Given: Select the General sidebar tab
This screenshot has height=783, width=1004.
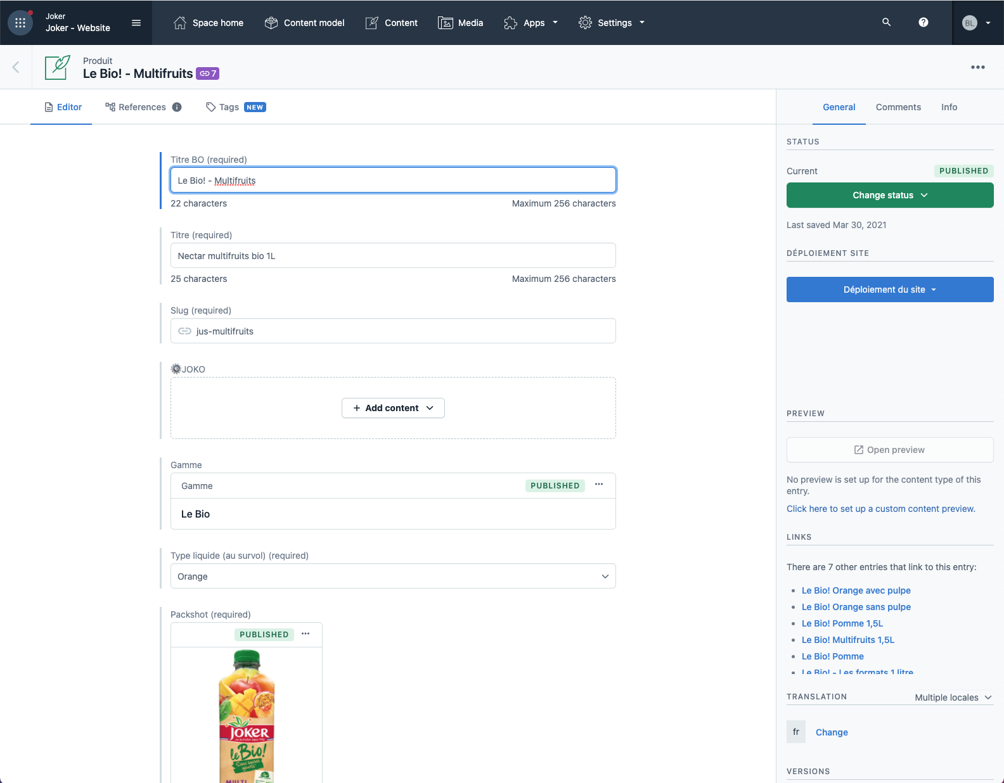Looking at the screenshot, I should pyautogui.click(x=839, y=107).
